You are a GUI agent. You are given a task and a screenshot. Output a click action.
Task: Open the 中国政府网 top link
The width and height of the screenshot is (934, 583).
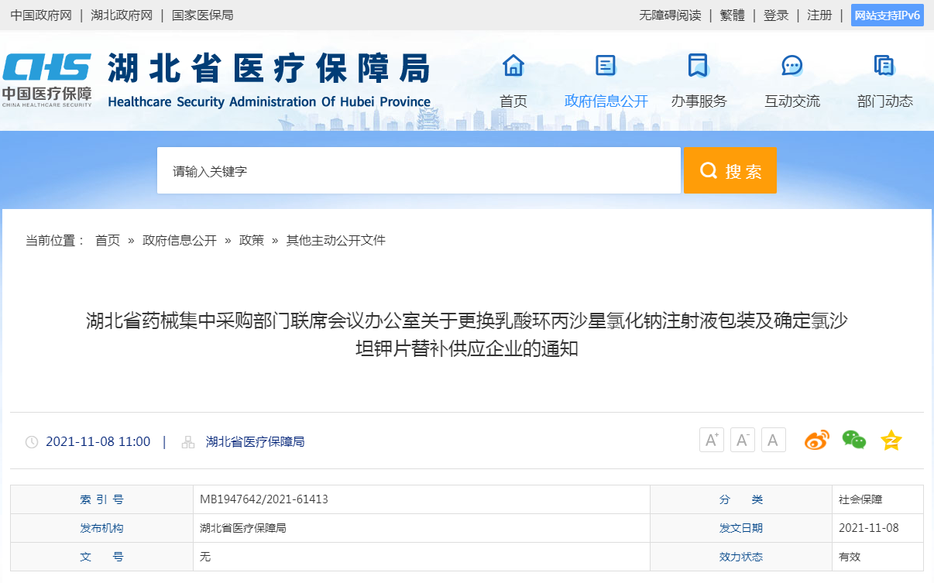point(41,15)
